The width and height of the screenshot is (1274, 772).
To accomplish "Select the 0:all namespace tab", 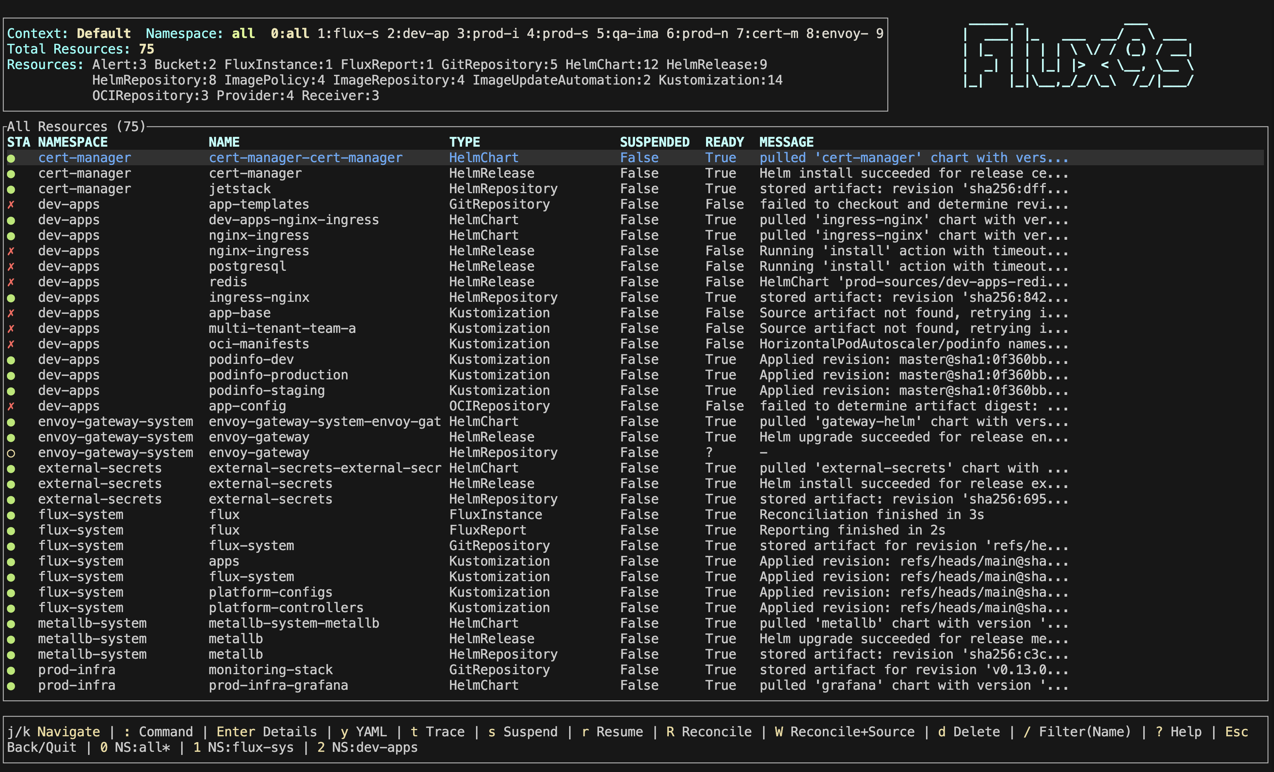I will (289, 33).
